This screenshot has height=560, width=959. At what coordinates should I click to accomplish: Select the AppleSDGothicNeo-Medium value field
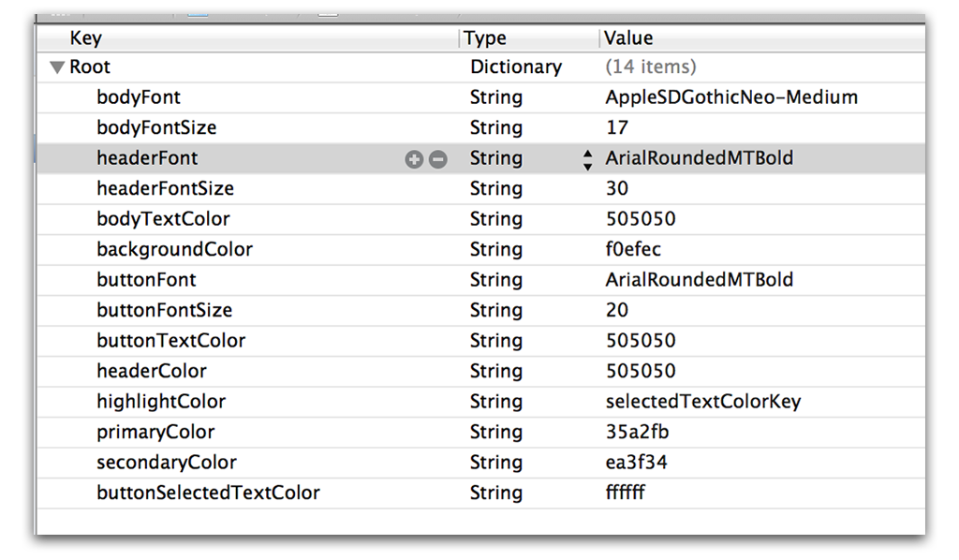coord(731,97)
